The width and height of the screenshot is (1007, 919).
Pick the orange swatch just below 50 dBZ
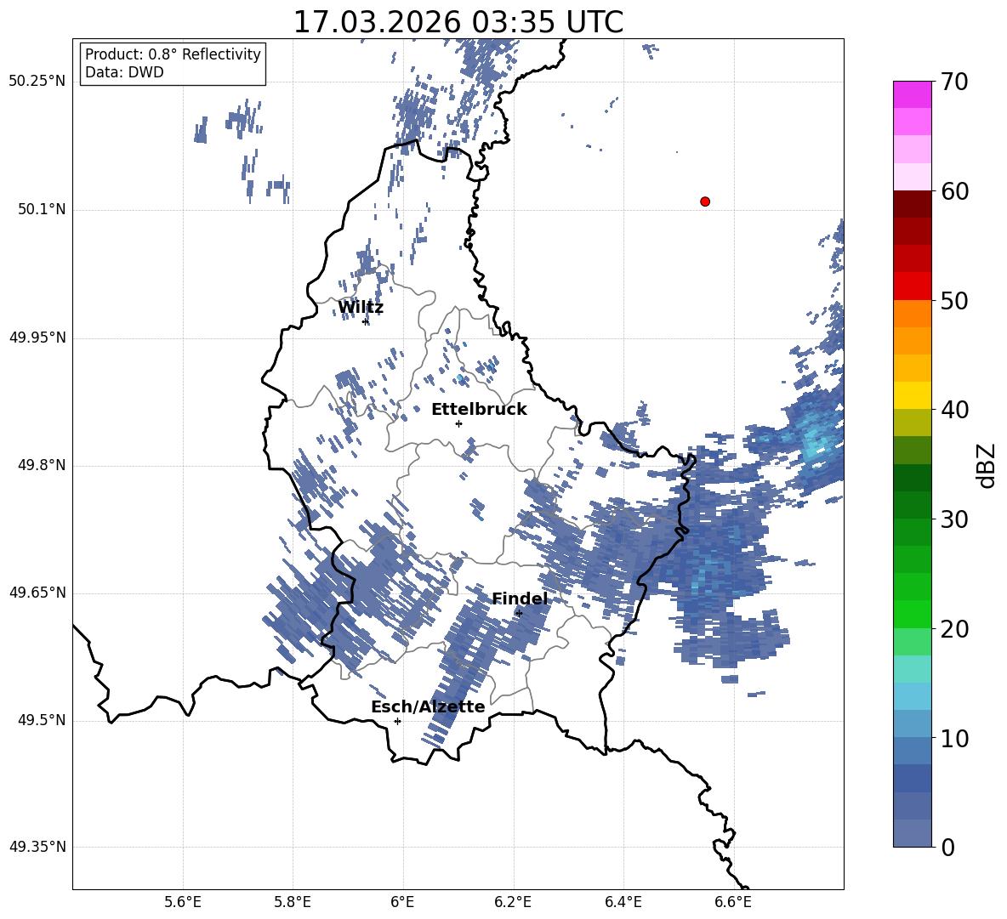tap(913, 313)
